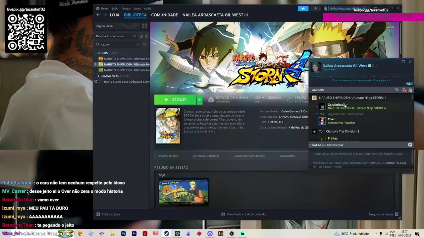Screen dimensions: 424x238
Task: Click Xxjotinhaxx friend avatar
Action: 322,106
